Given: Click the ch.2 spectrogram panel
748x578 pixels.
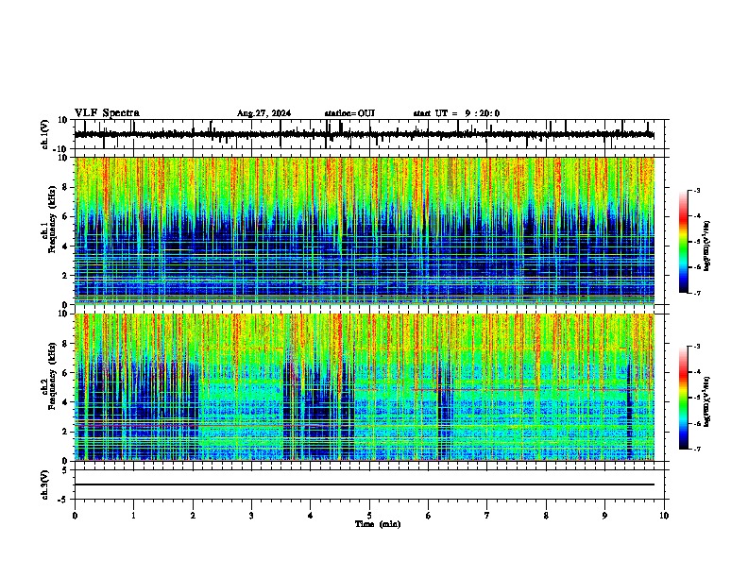Looking at the screenshot, I should point(365,387).
